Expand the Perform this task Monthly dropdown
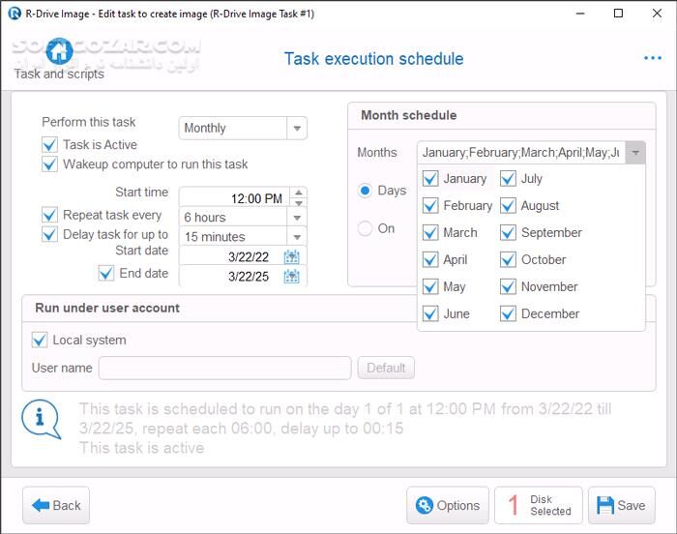677x534 pixels. tap(297, 128)
